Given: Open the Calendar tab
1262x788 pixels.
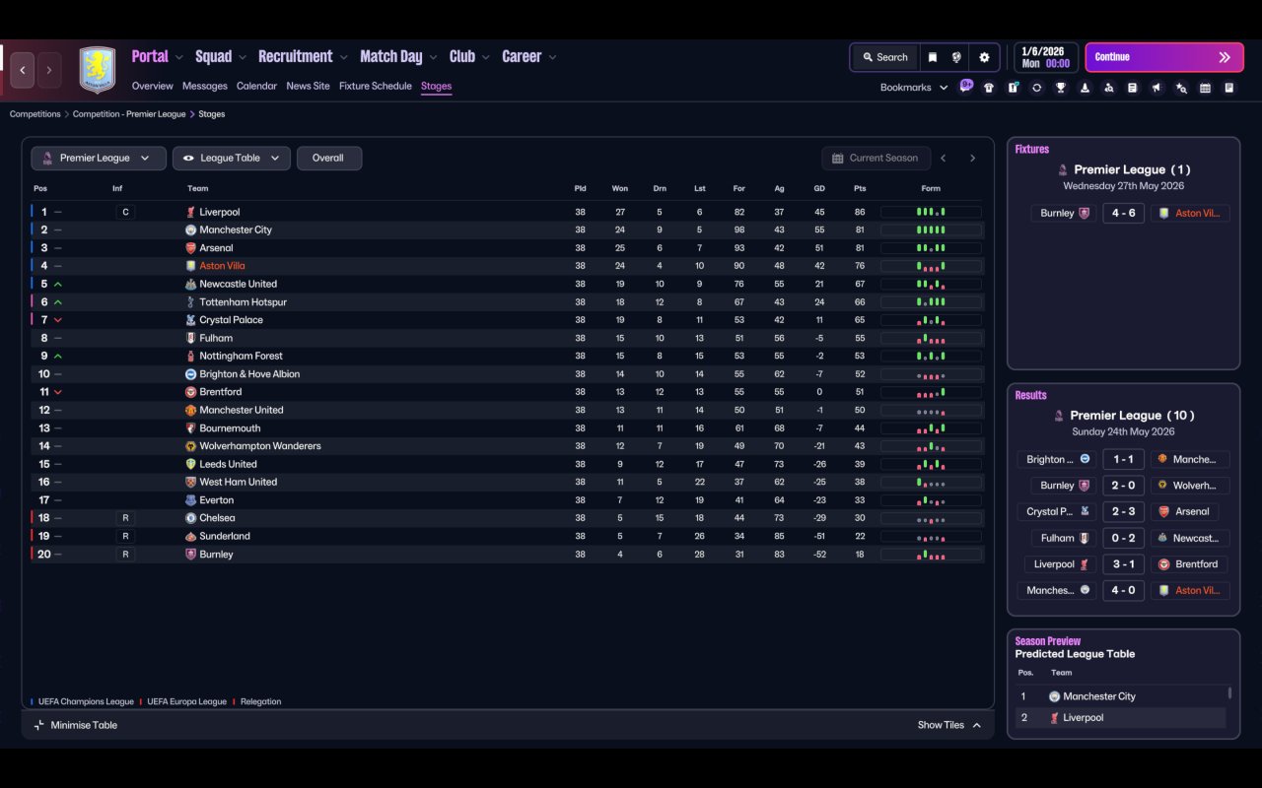Looking at the screenshot, I should tap(256, 86).
